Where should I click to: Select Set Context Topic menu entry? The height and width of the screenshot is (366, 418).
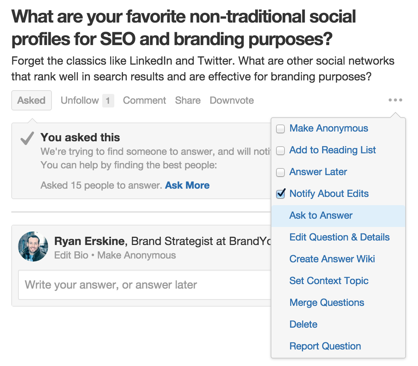tap(329, 281)
